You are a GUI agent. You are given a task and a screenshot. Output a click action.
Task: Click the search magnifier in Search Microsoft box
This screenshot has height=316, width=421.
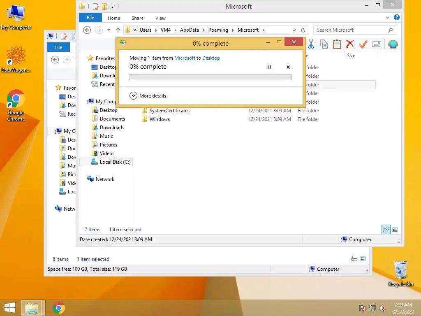pyautogui.click(x=391, y=30)
